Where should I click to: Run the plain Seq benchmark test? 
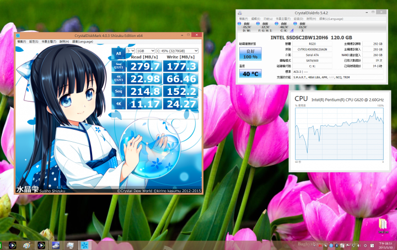119,91
